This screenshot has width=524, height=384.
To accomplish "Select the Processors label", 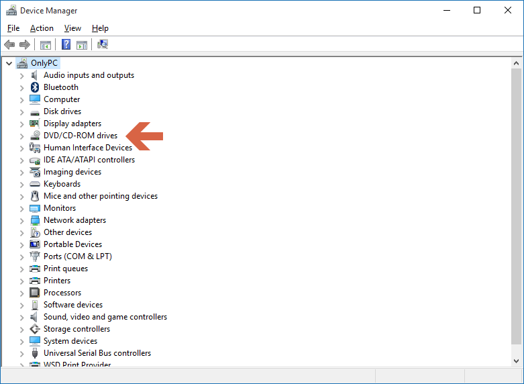I will (x=62, y=293).
